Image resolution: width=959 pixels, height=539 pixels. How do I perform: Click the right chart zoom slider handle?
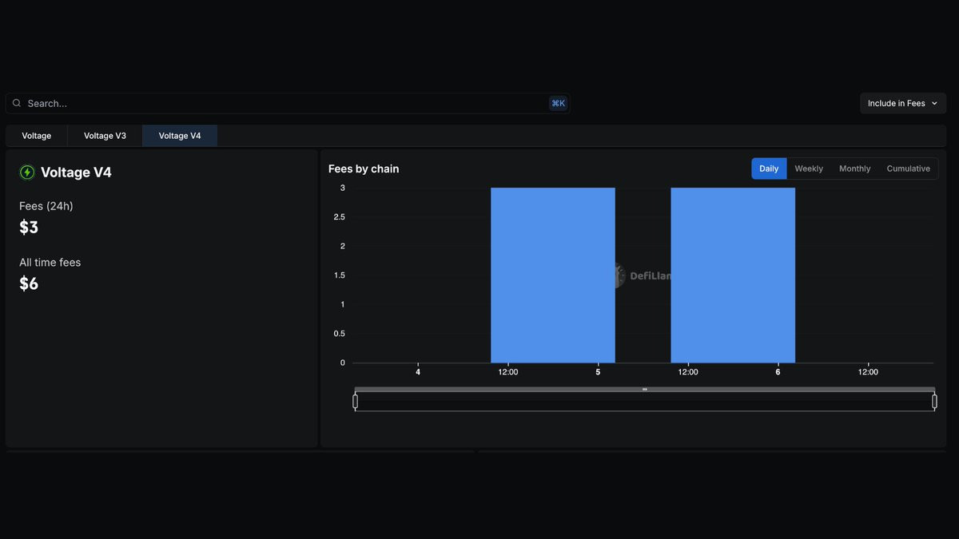934,402
